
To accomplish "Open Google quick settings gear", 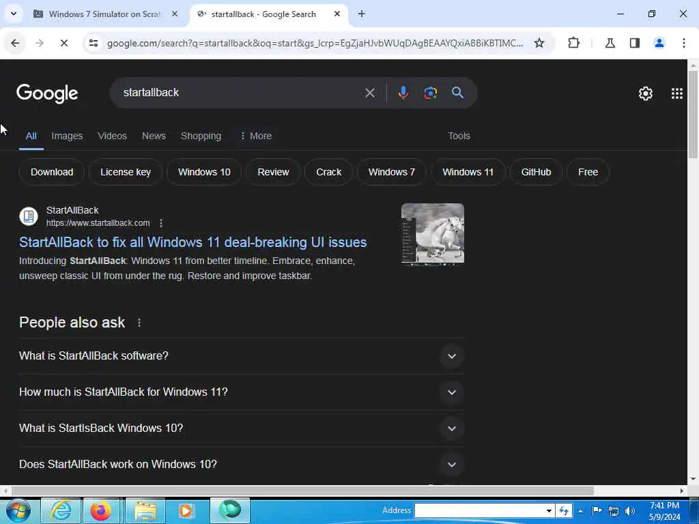I will [646, 93].
